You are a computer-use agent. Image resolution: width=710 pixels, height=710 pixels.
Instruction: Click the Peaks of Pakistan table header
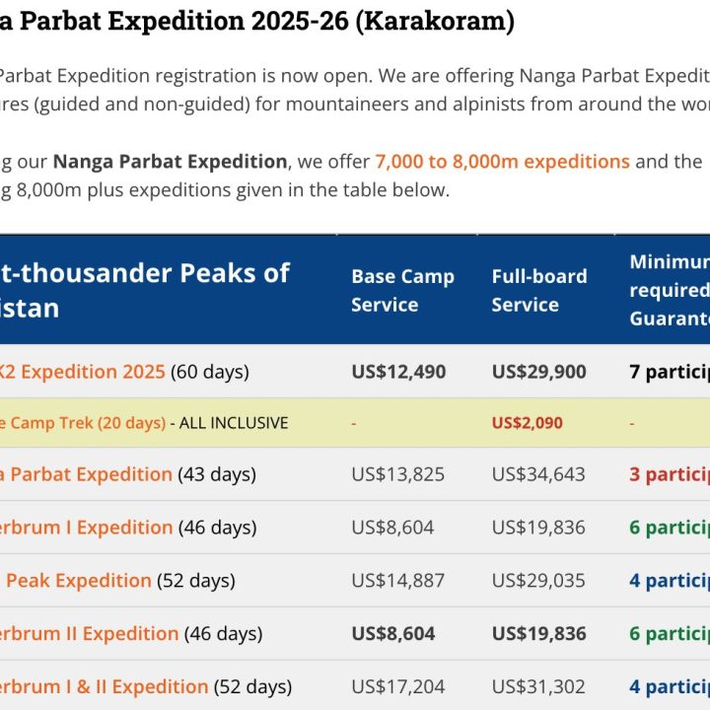148,290
